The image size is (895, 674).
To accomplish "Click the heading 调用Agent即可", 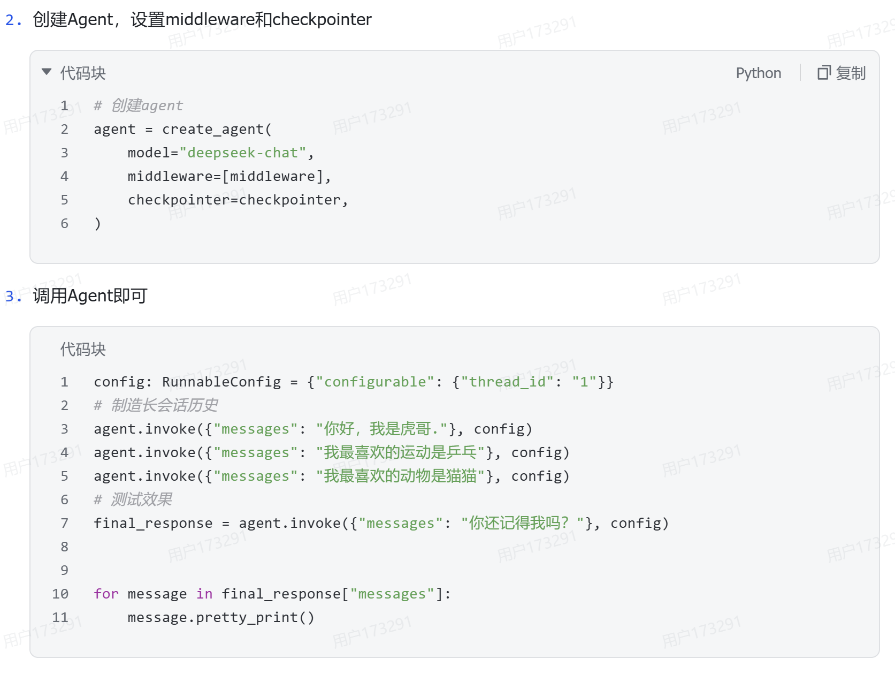I will point(90,296).
